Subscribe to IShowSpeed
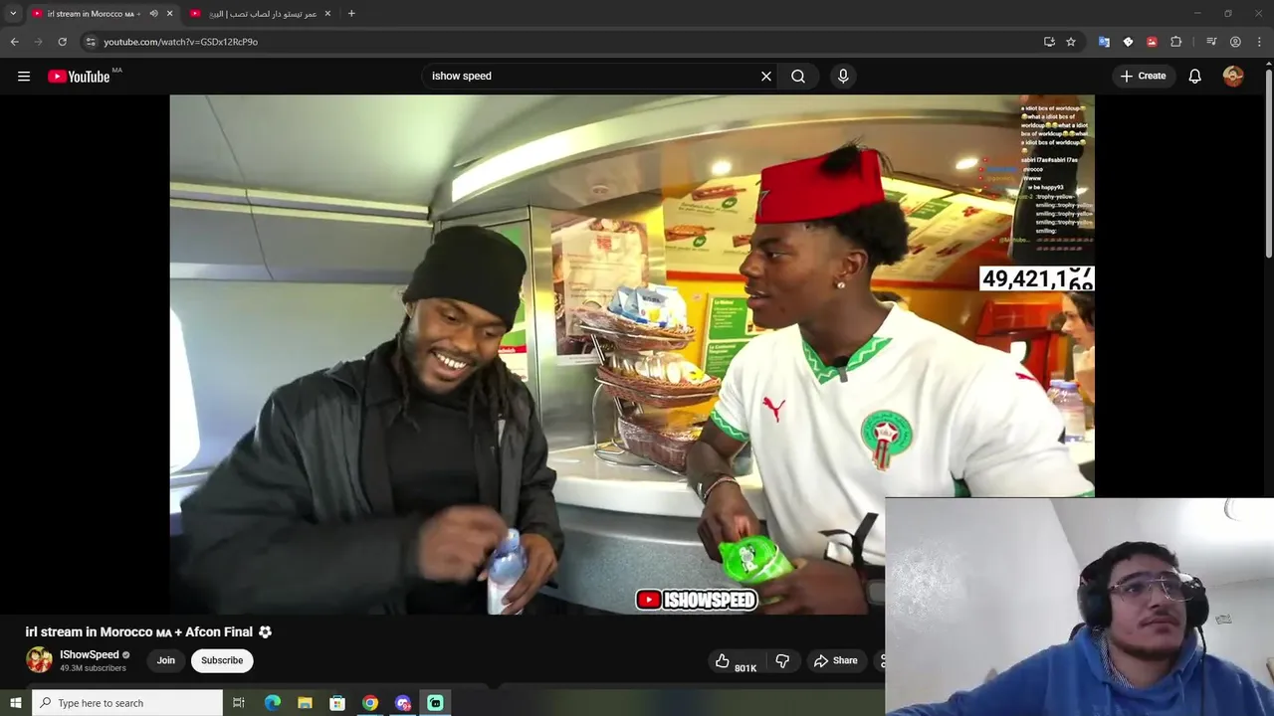This screenshot has width=1274, height=716. click(222, 660)
